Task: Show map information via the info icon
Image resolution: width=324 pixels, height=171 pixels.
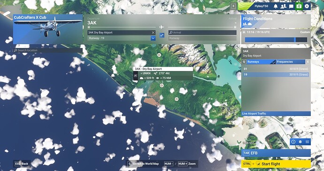Action: [x=293, y=142]
